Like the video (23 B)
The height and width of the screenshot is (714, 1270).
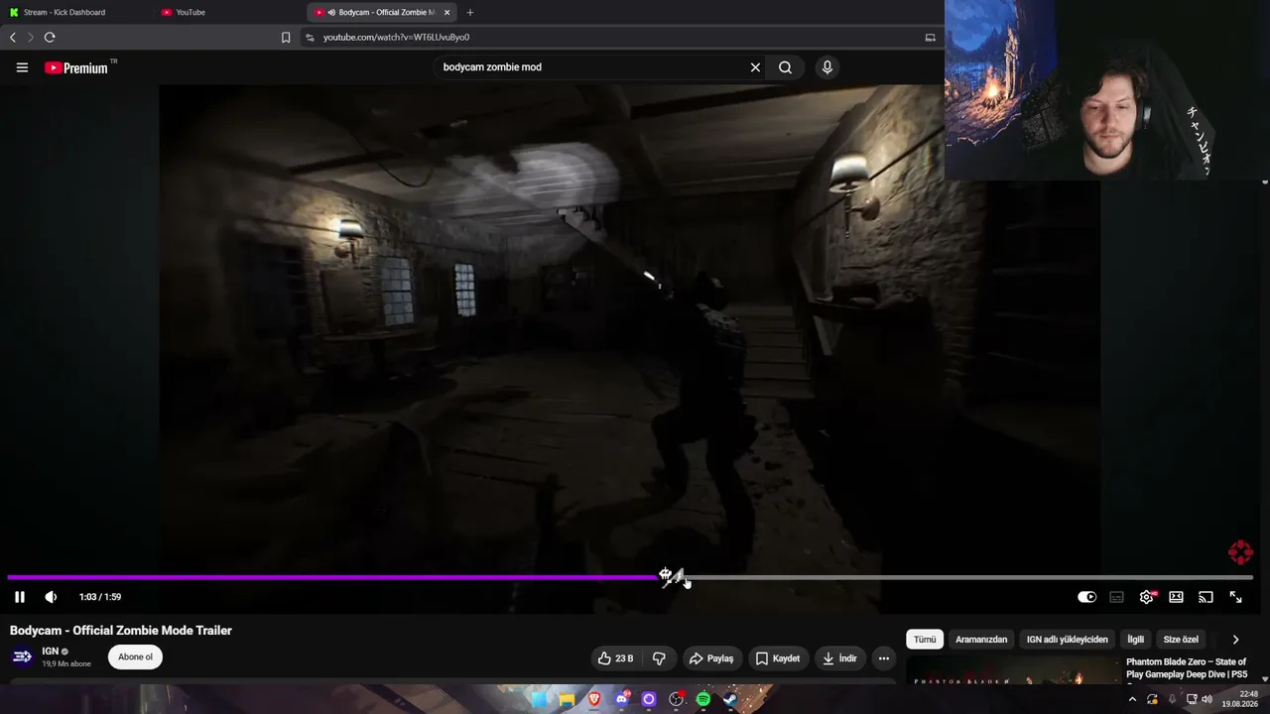point(615,658)
